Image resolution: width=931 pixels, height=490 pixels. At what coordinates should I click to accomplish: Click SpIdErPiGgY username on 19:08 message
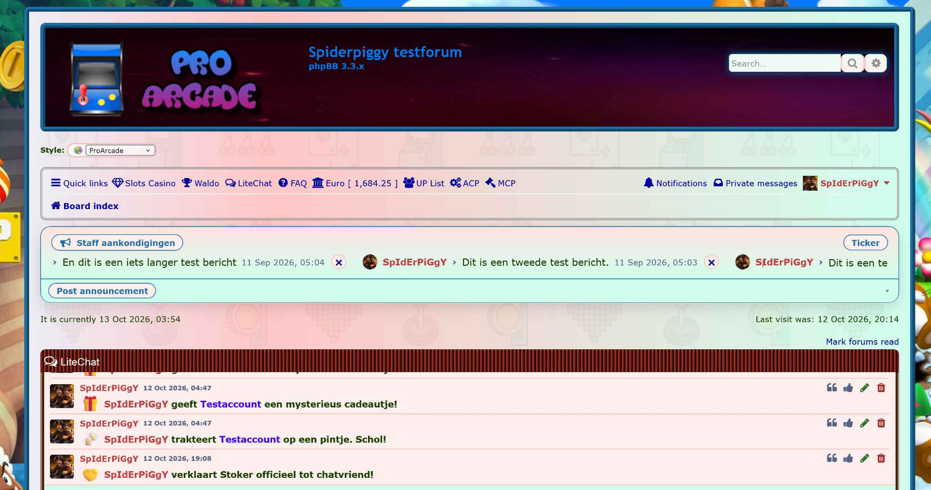click(x=109, y=458)
